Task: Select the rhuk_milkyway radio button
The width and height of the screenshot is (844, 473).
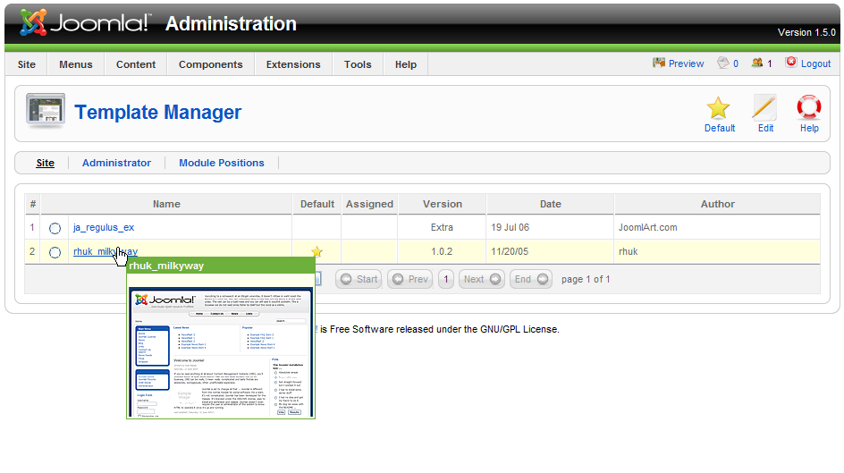Action: pos(55,253)
